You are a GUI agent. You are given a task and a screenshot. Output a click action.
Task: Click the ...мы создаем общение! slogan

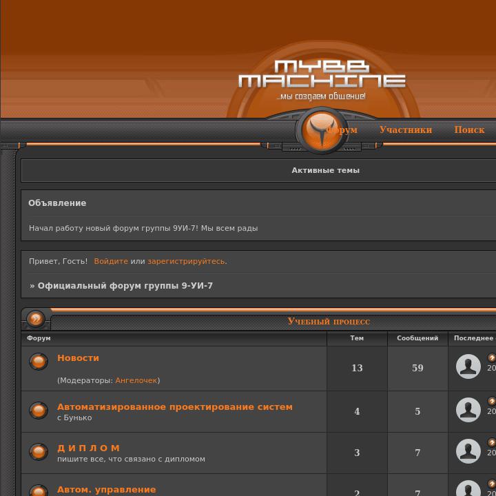(321, 96)
